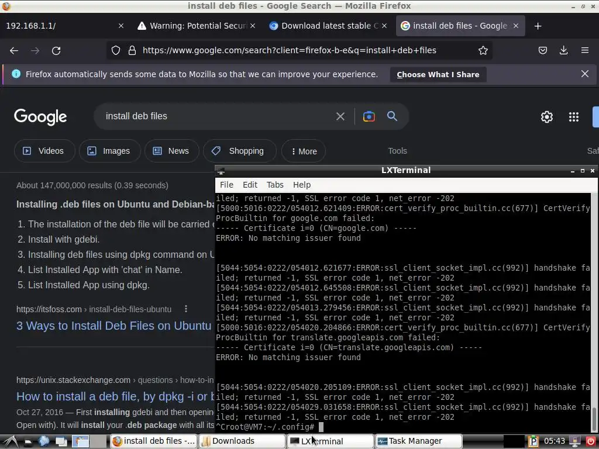Open the Google apps grid
The image size is (599, 449).
(573, 117)
